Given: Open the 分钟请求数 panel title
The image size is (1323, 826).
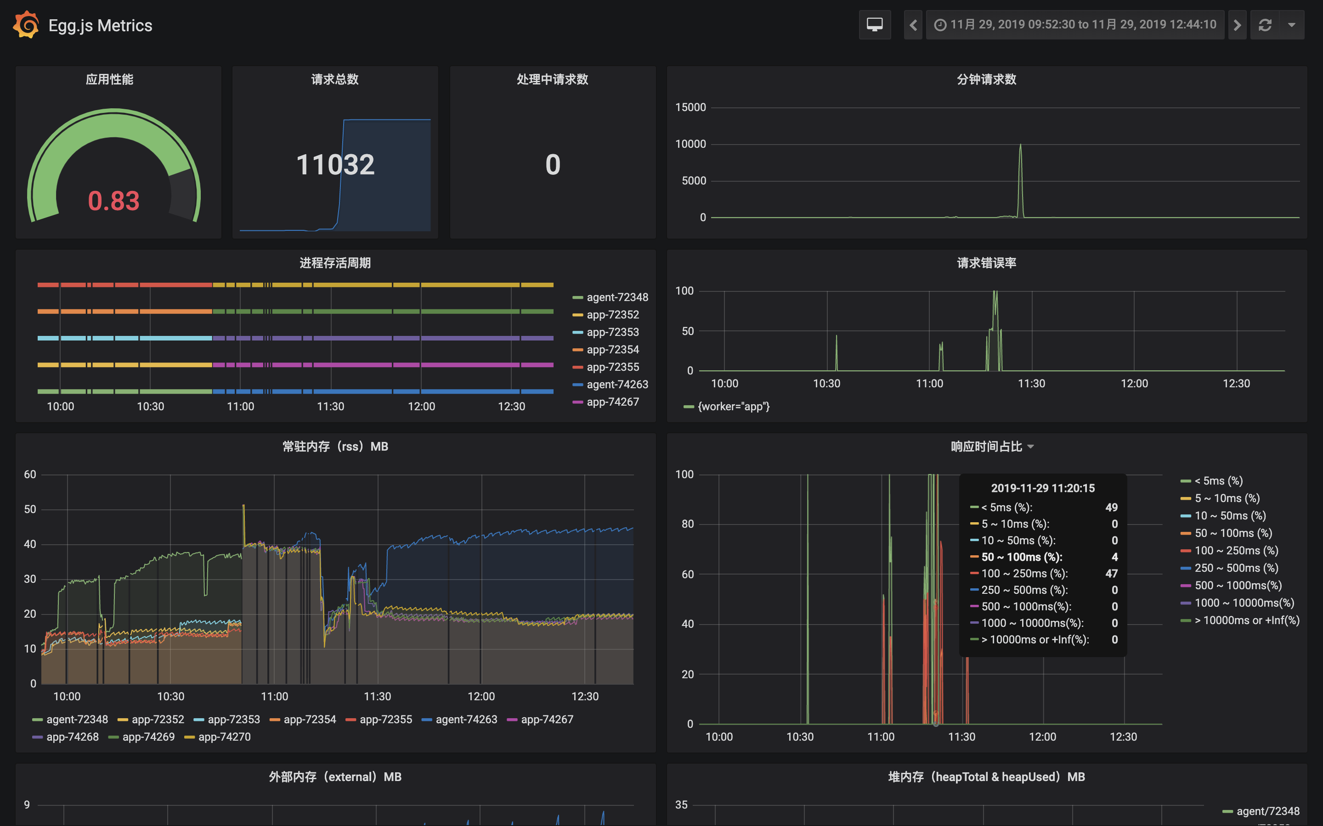Looking at the screenshot, I should pos(986,79).
